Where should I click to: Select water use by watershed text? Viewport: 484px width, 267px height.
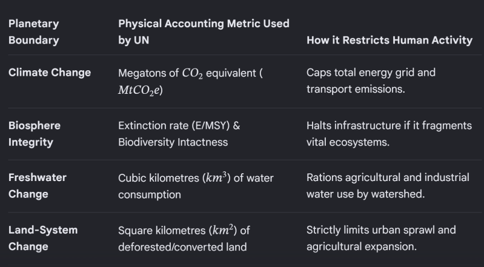(365, 194)
